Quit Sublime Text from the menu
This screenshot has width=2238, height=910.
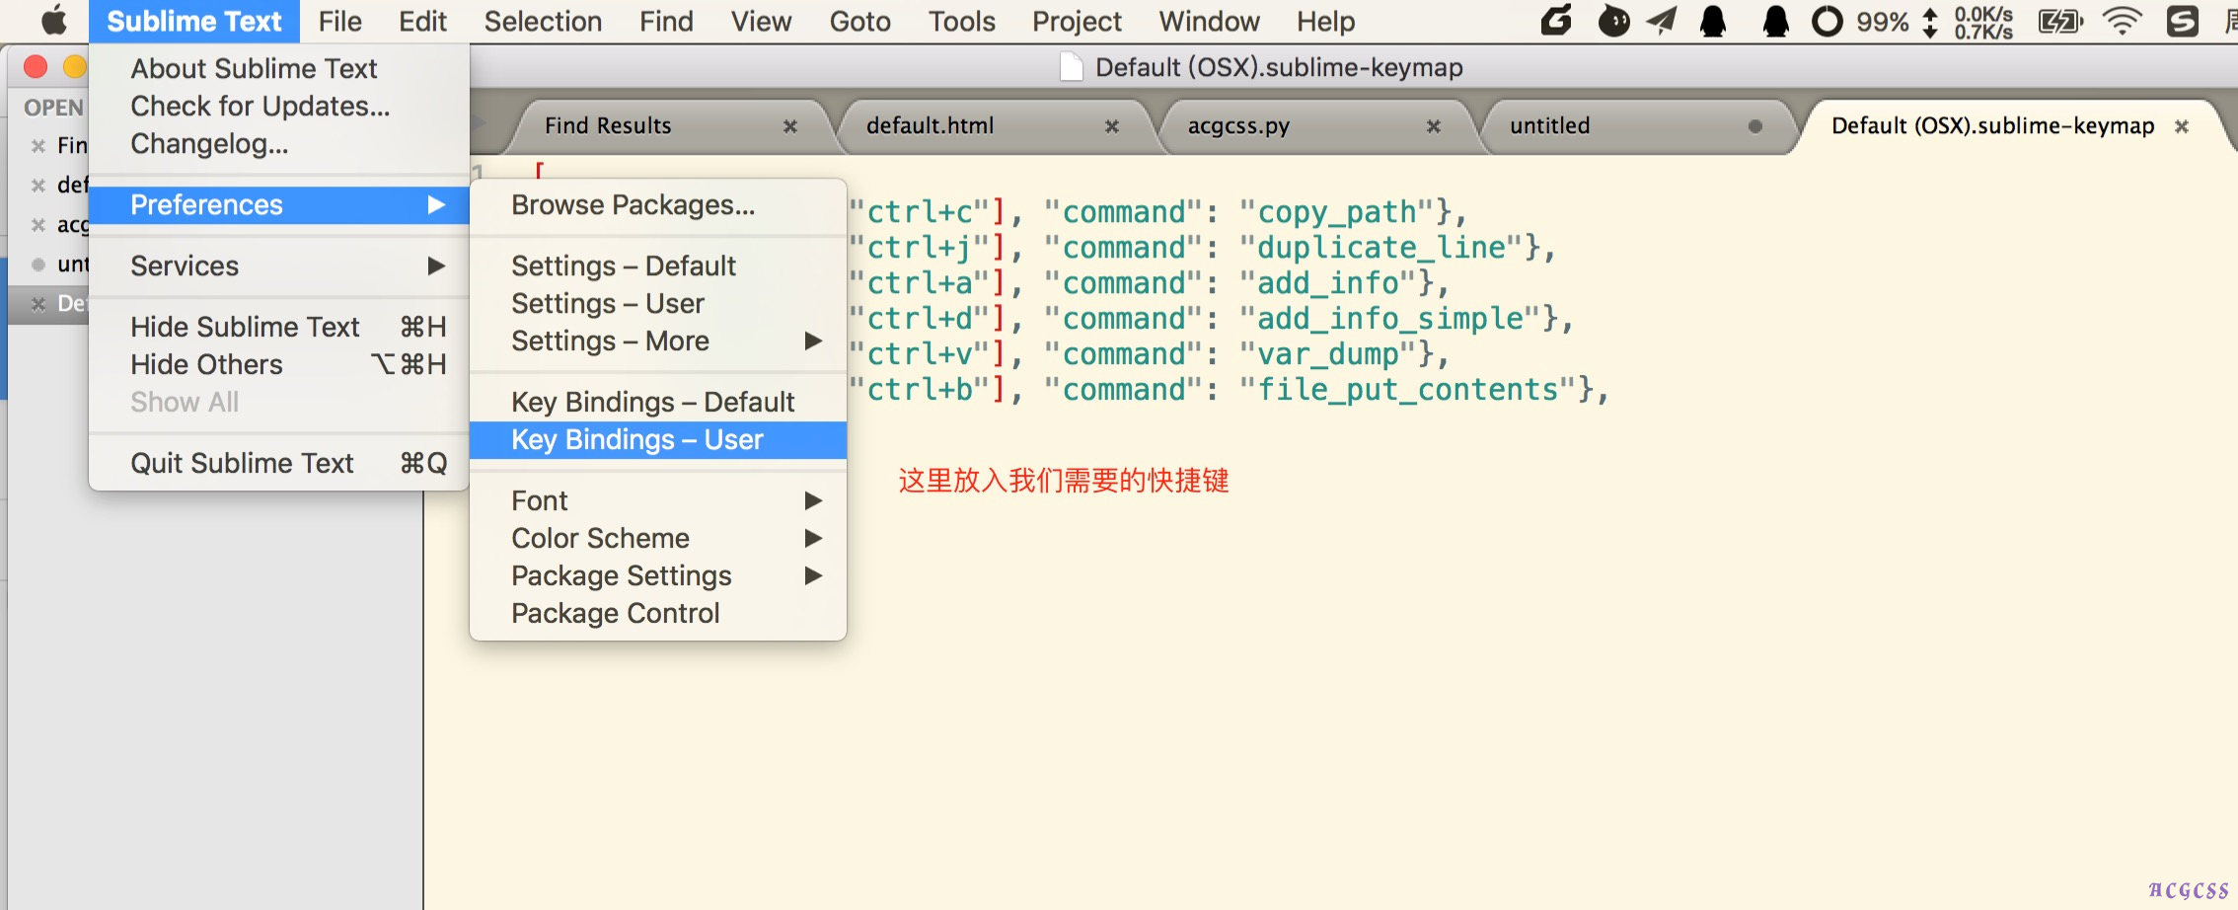243,463
